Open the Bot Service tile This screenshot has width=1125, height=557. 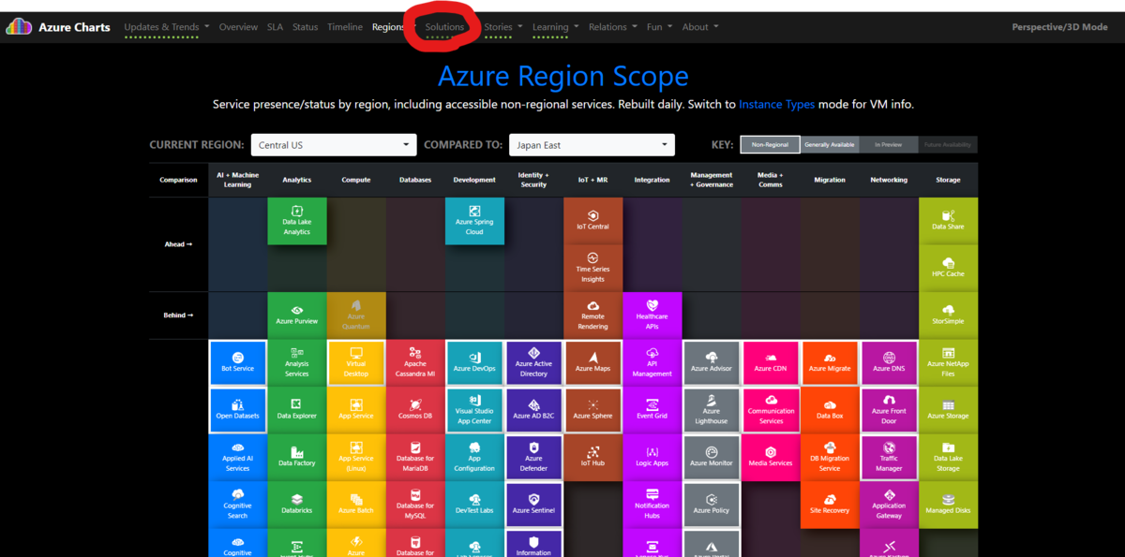(x=238, y=363)
